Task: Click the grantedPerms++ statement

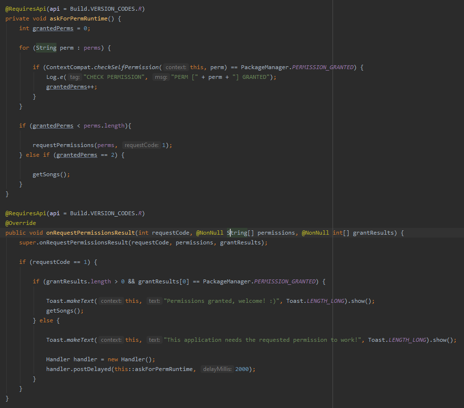Action: point(71,87)
